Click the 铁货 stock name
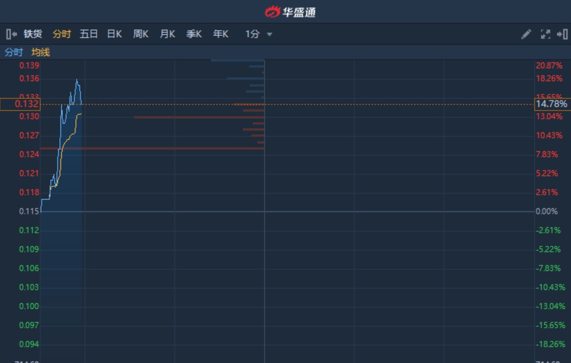 (x=33, y=34)
